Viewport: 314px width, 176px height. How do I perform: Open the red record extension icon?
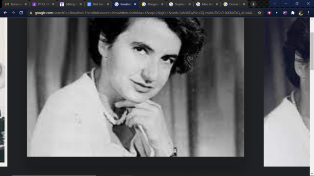[269, 13]
